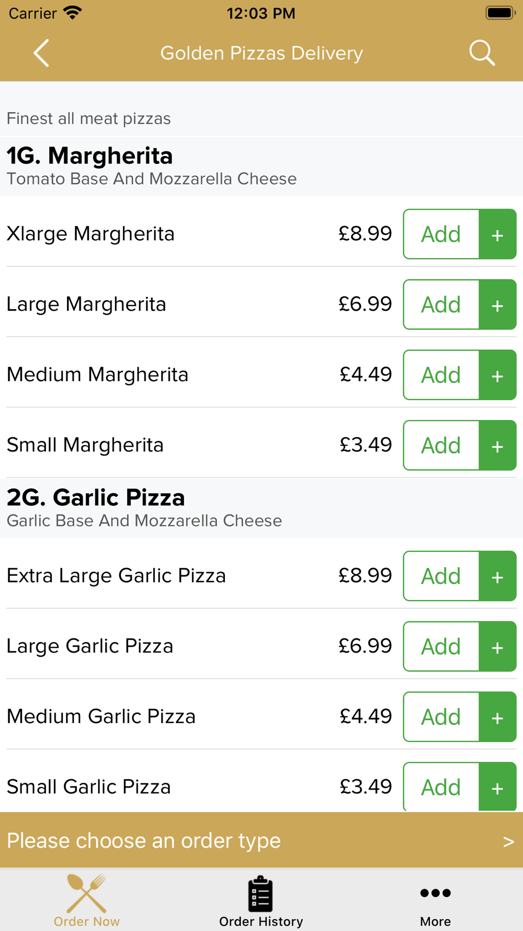Select the 2G. Garlic Pizza section header
This screenshot has width=523, height=931.
point(261,508)
